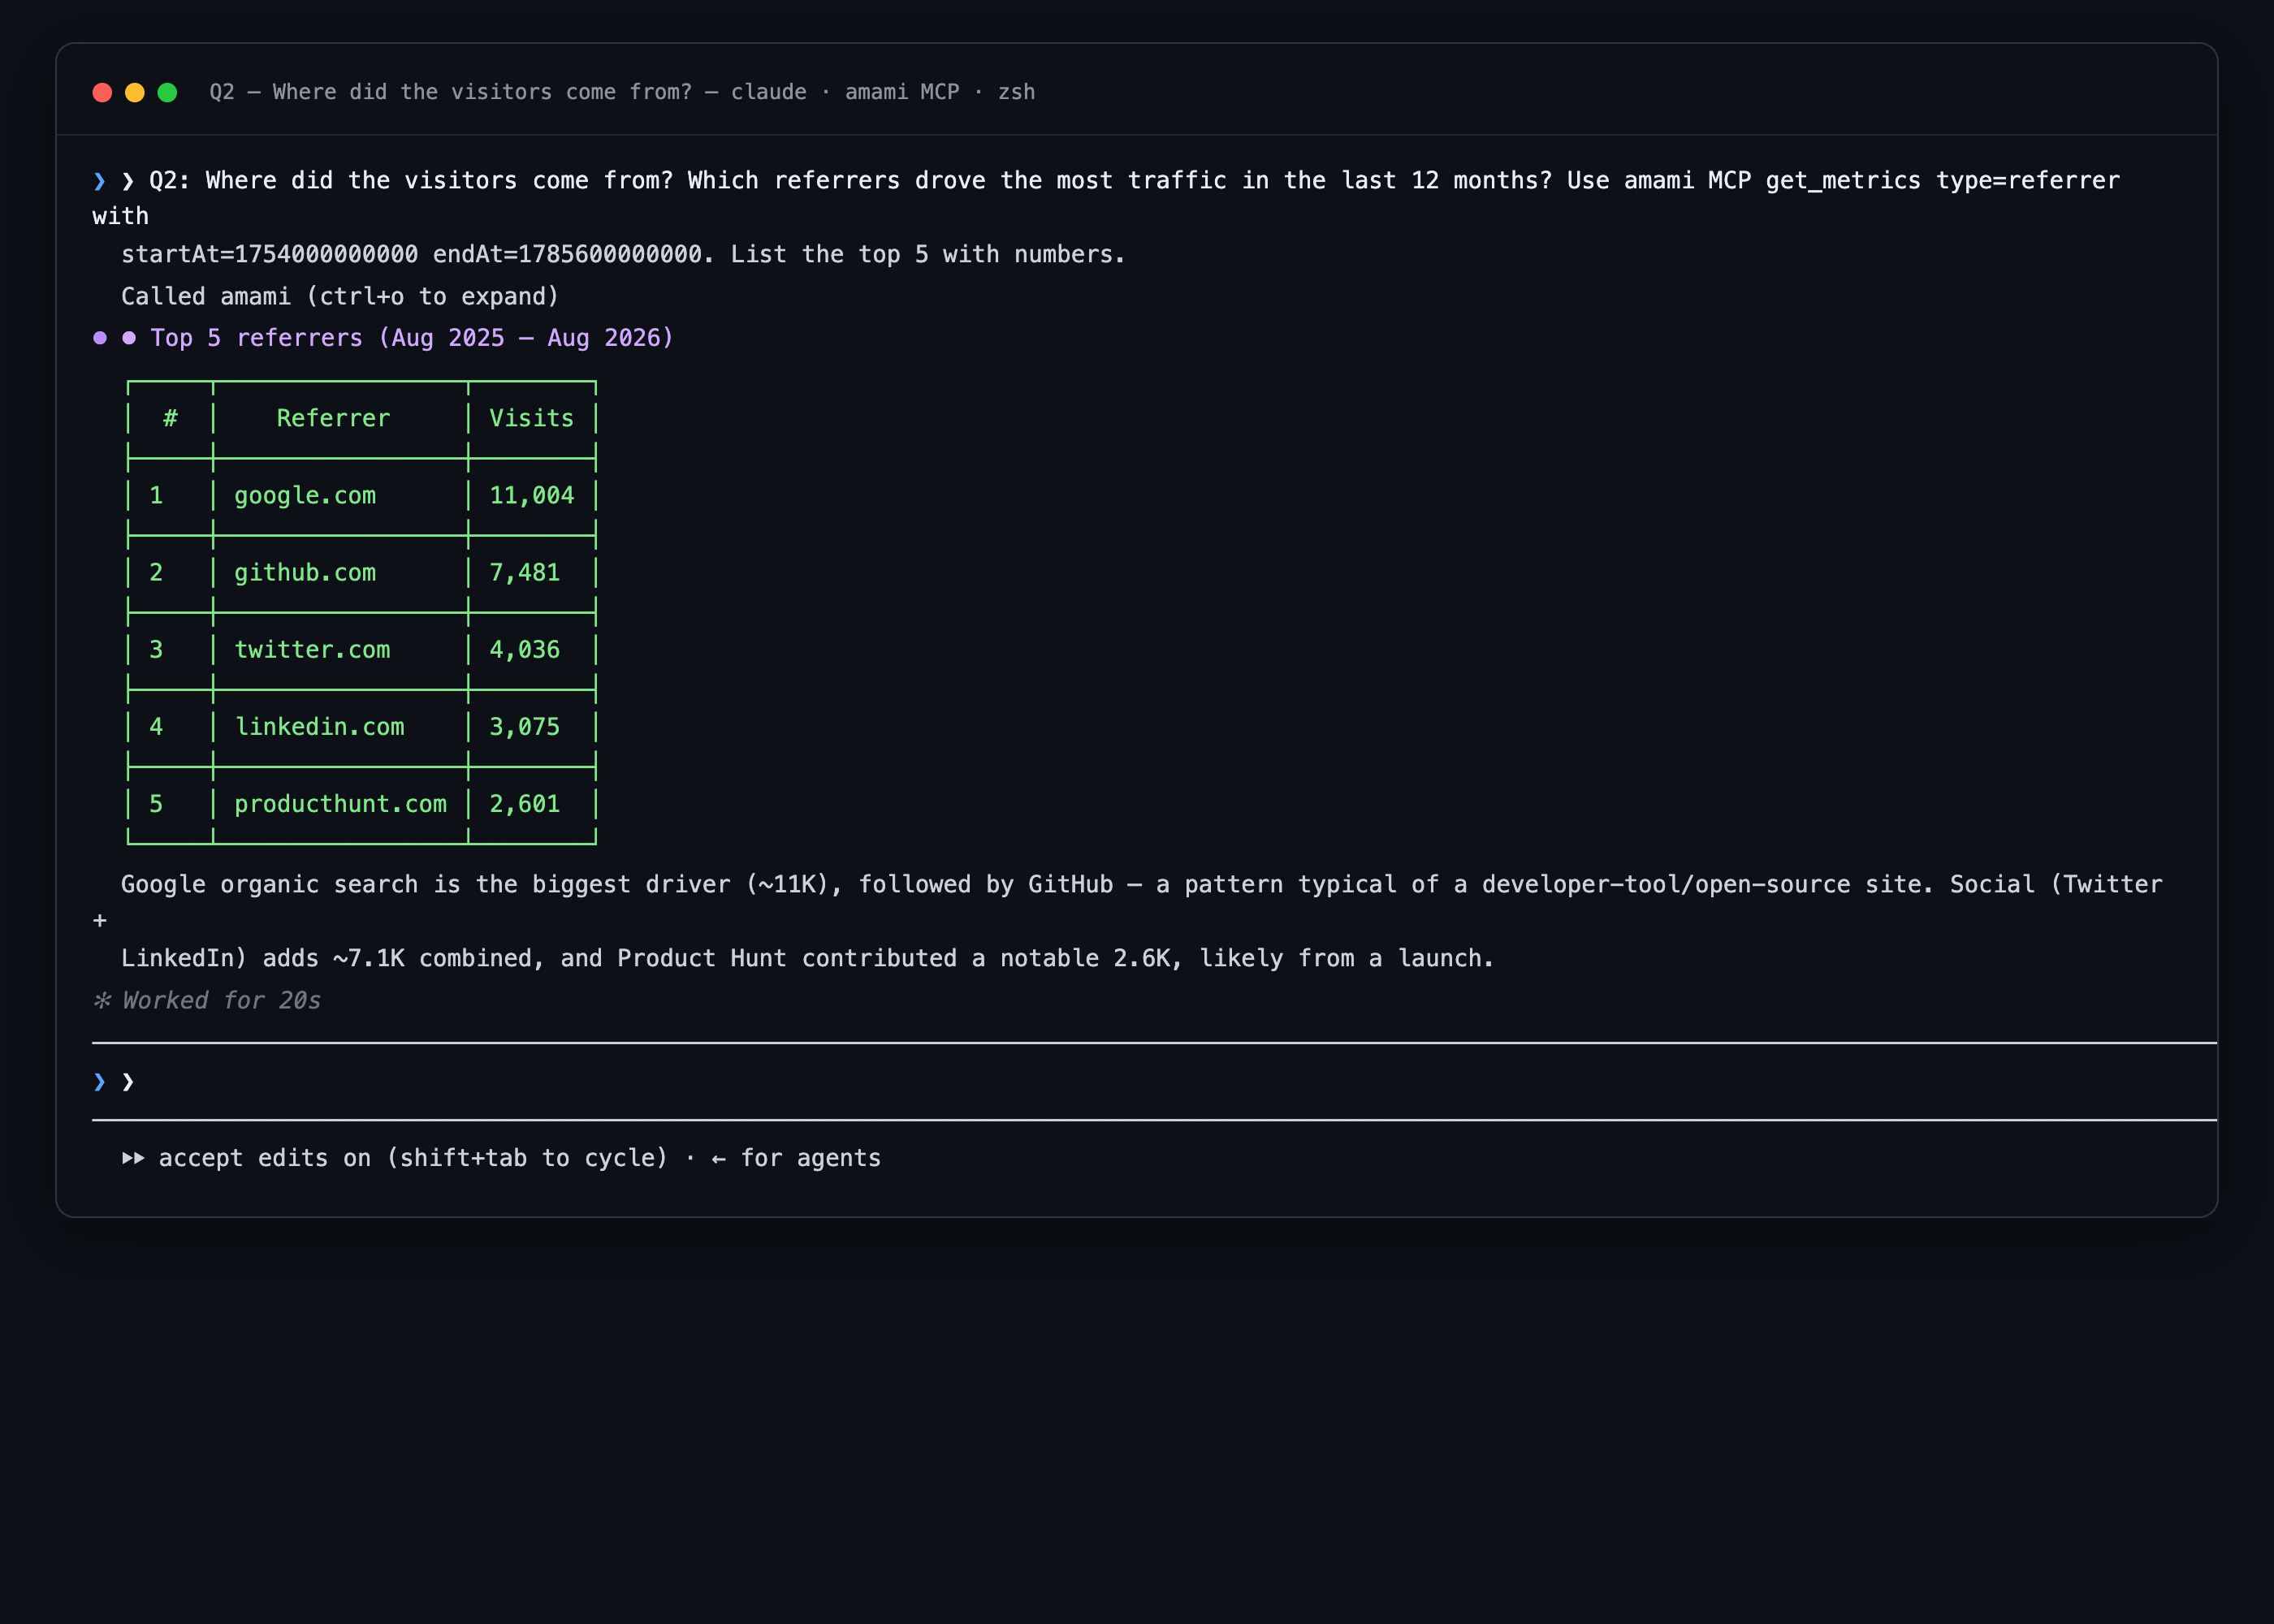Screen dimensions: 2274x1624
Task: Focus the empty prompt input line
Action: click(x=1154, y=1082)
